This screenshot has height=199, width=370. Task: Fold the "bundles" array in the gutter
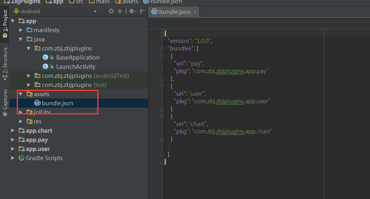162,49
